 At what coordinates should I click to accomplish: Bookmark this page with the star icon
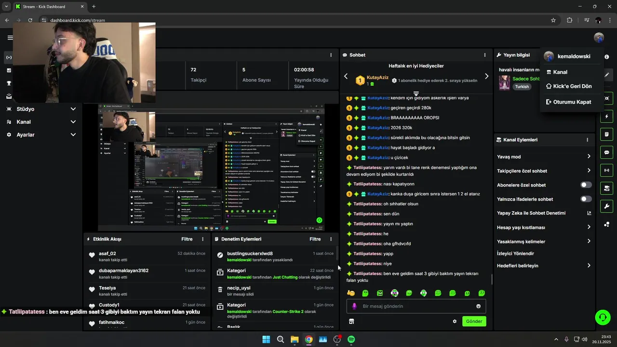point(553,20)
